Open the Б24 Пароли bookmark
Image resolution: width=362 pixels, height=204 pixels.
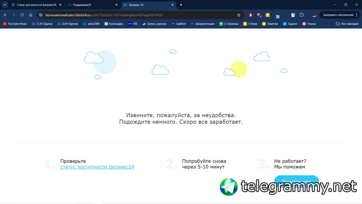tap(68, 24)
